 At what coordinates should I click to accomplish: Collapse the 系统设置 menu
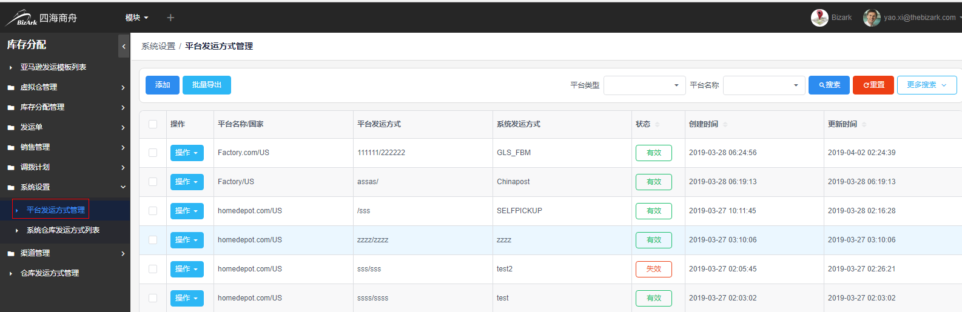point(65,187)
